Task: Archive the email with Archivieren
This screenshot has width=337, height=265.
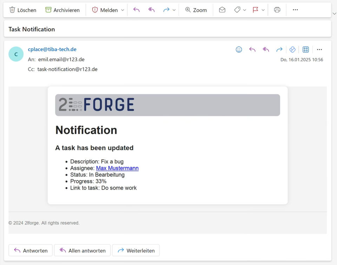Action: tap(62, 10)
